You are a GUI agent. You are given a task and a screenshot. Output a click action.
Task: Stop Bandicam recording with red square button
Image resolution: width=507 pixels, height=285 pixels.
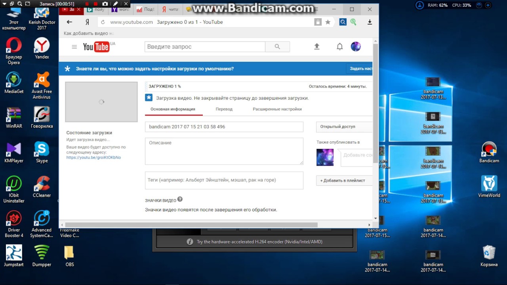coord(95,4)
